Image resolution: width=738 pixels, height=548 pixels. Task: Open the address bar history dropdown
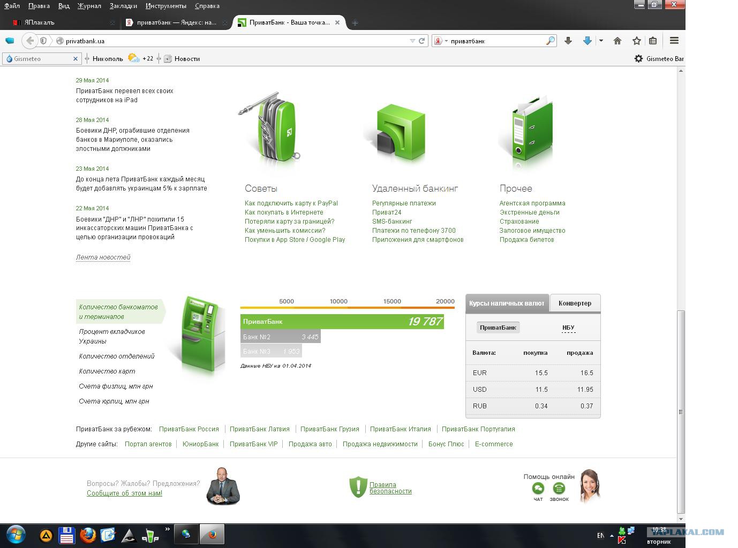(412, 41)
